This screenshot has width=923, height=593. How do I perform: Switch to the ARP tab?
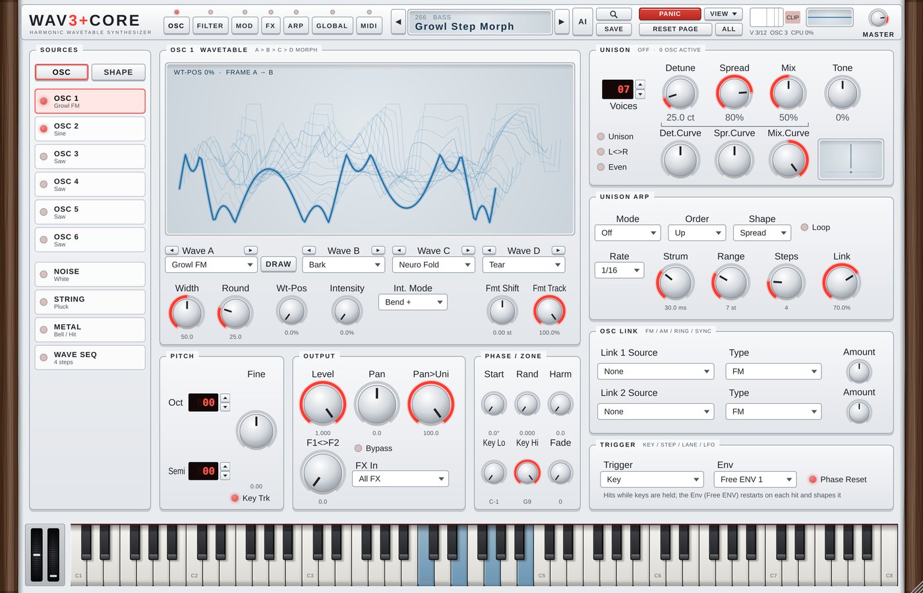coord(296,26)
